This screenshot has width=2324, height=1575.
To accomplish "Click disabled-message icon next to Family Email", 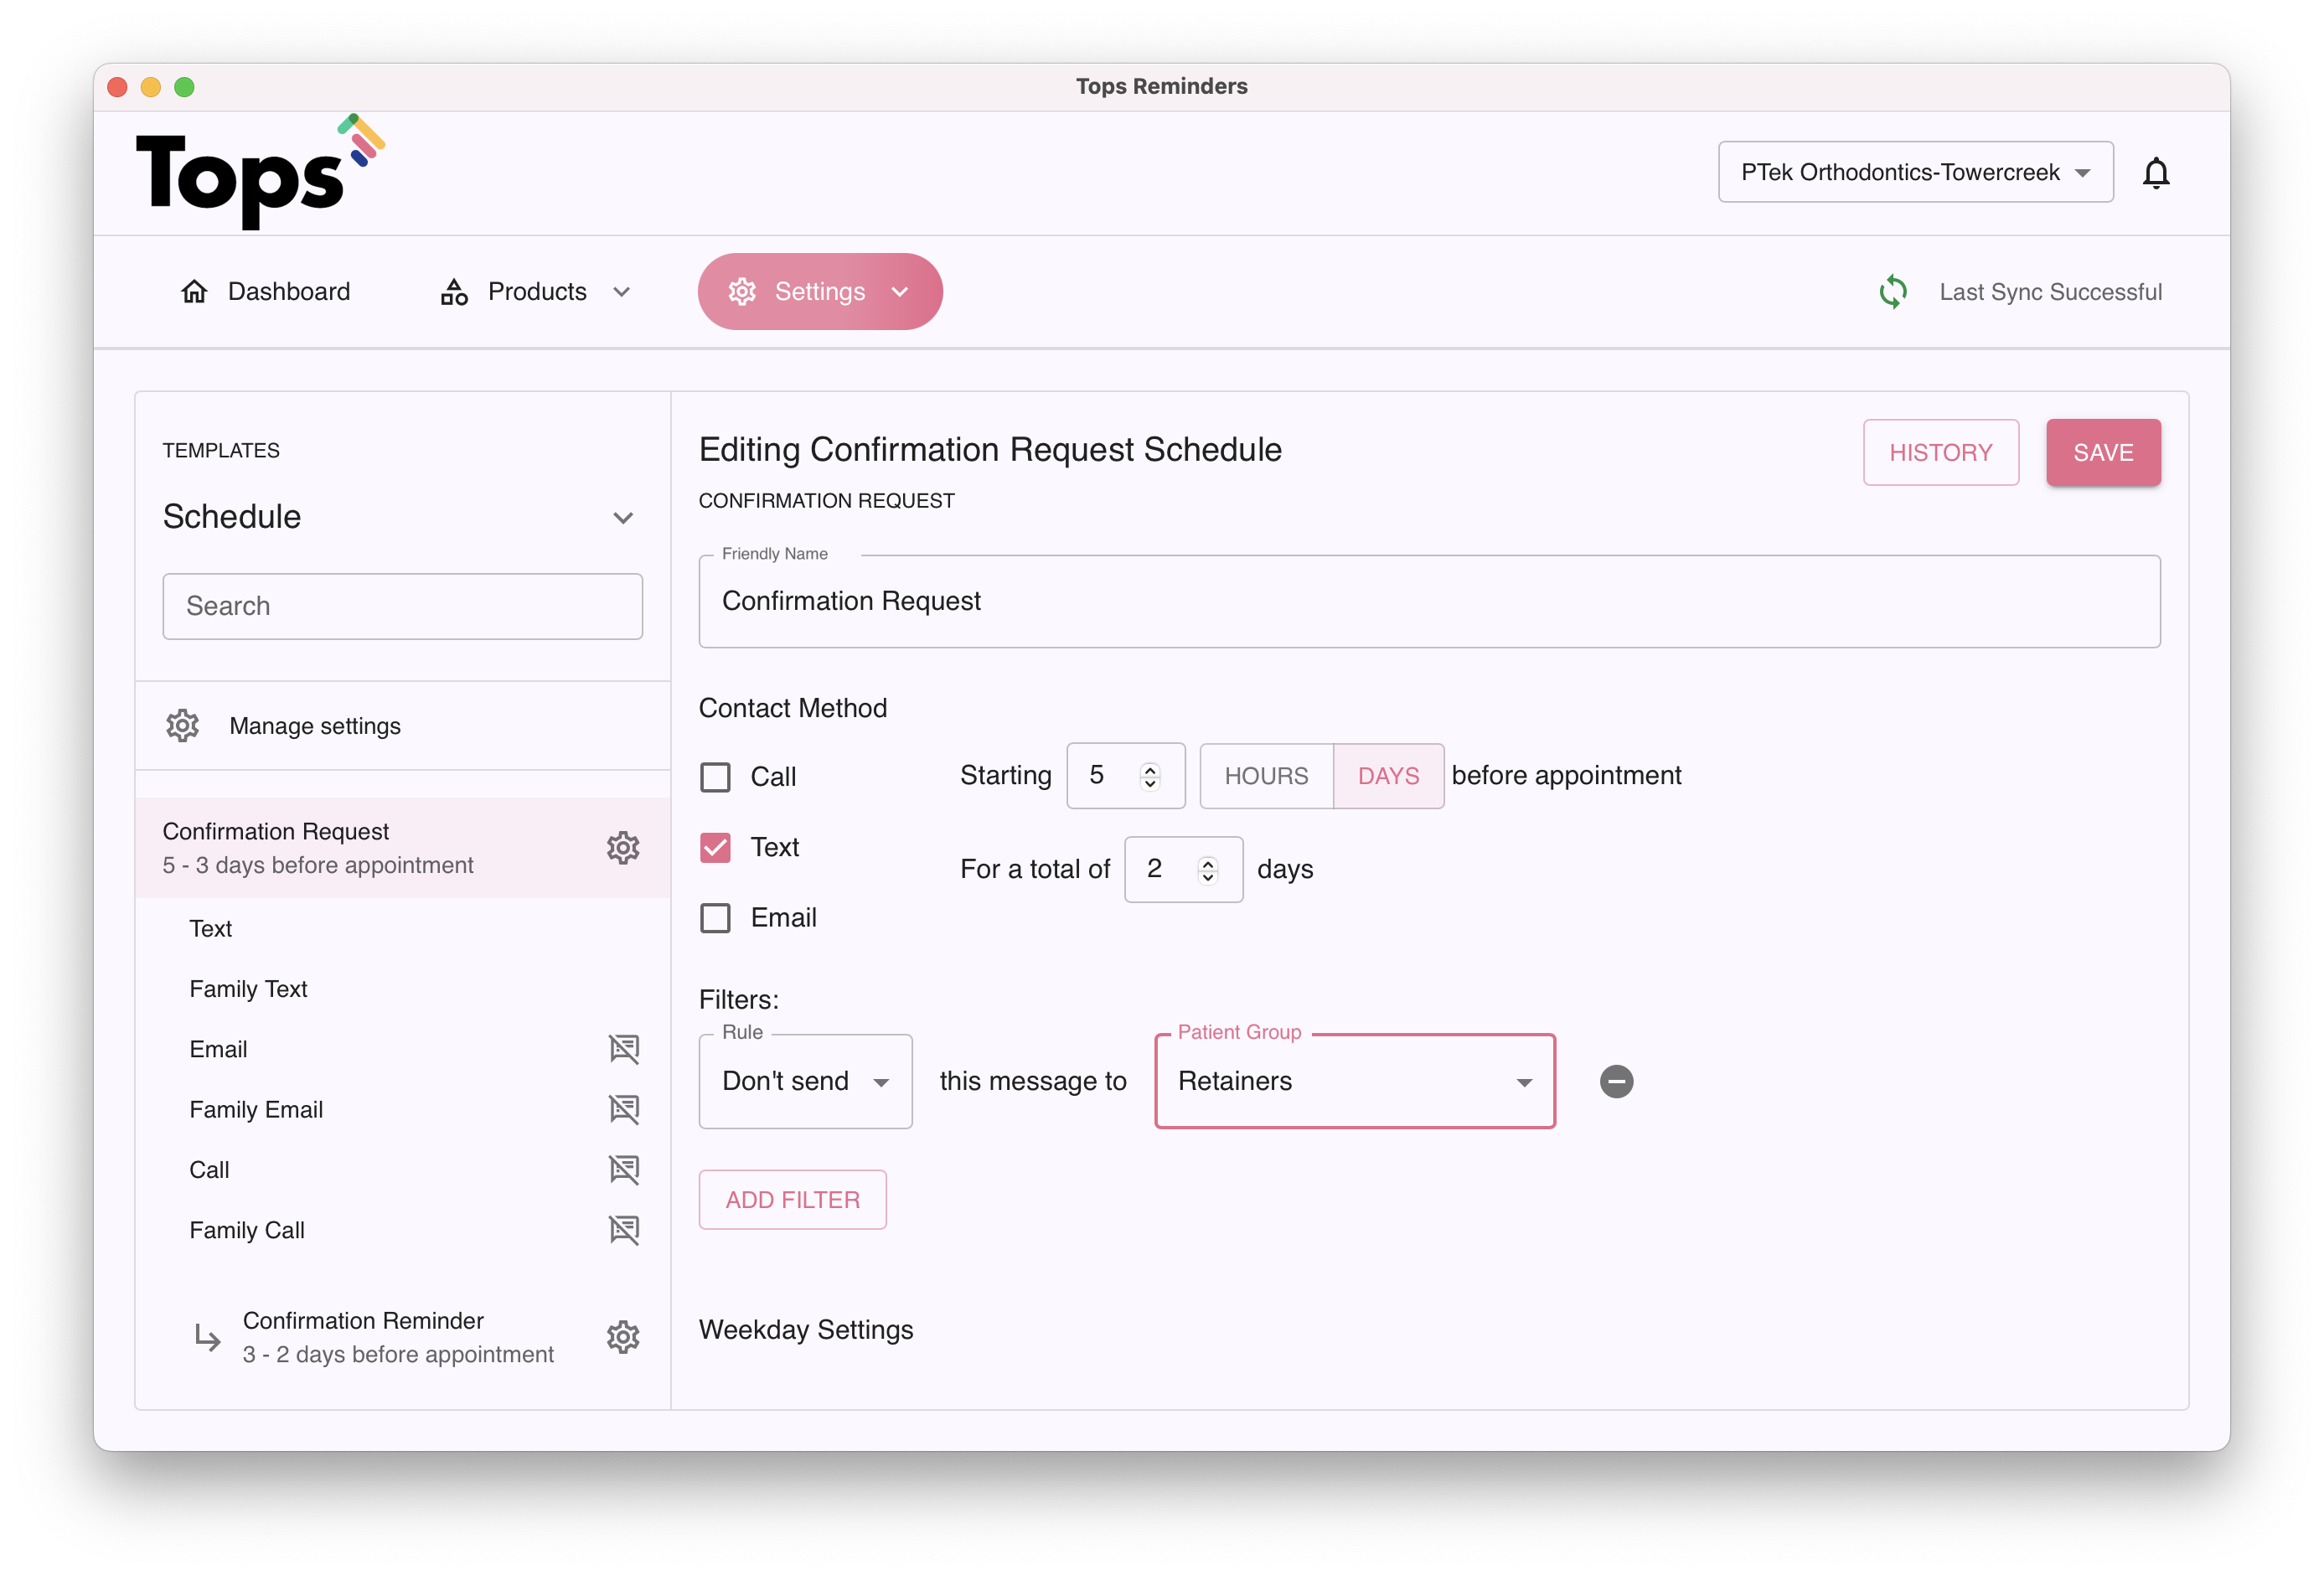I will (x=623, y=1109).
